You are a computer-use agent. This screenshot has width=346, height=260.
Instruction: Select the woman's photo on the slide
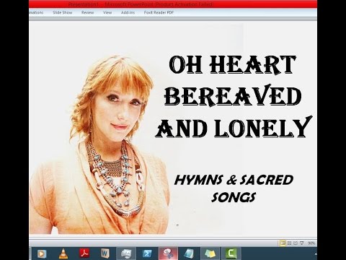(99, 144)
